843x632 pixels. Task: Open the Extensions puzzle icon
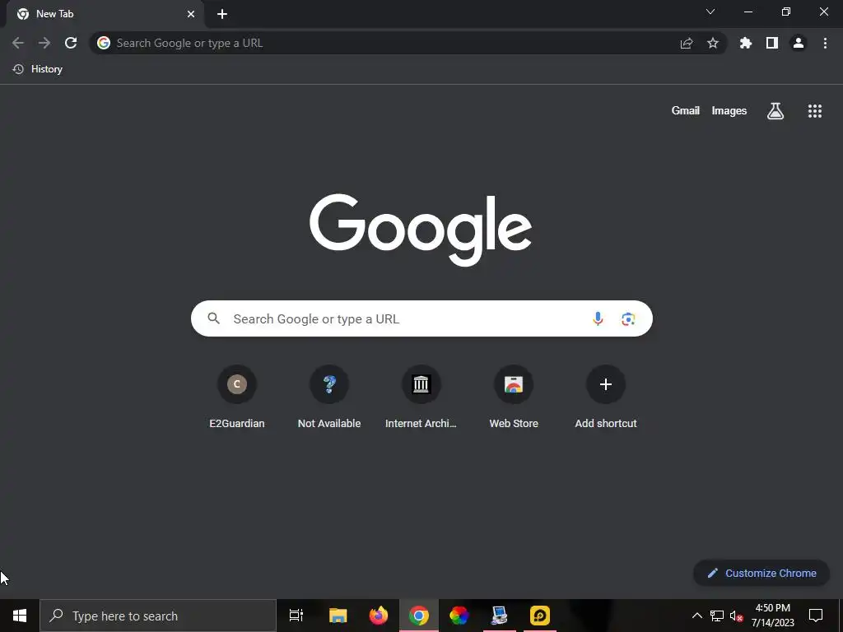click(746, 43)
